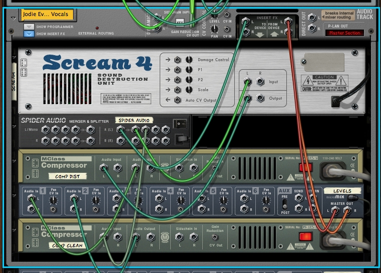
Task: Adjust the Audio Track Pan CV trim knob
Action: 214,29
